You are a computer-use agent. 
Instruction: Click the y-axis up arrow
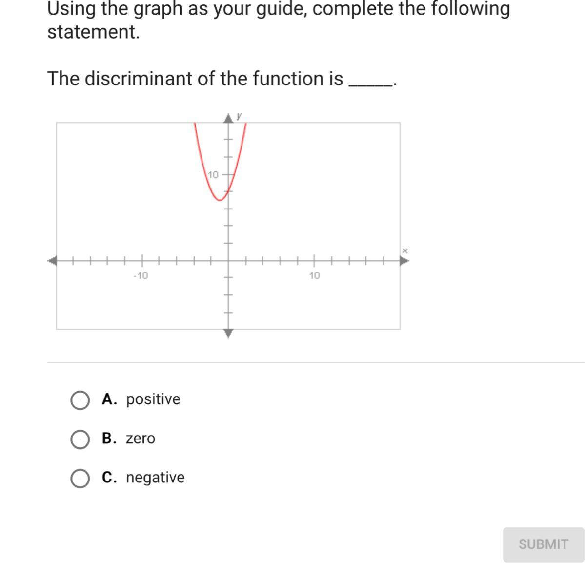click(x=228, y=118)
